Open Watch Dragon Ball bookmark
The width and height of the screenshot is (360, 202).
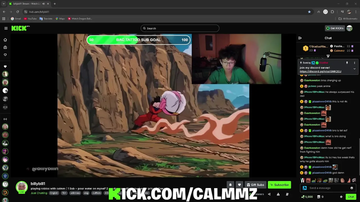pos(80,19)
